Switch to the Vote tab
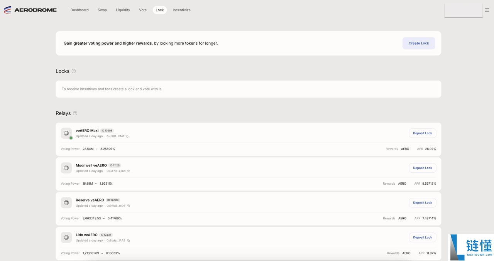This screenshot has height=261, width=494. click(143, 10)
